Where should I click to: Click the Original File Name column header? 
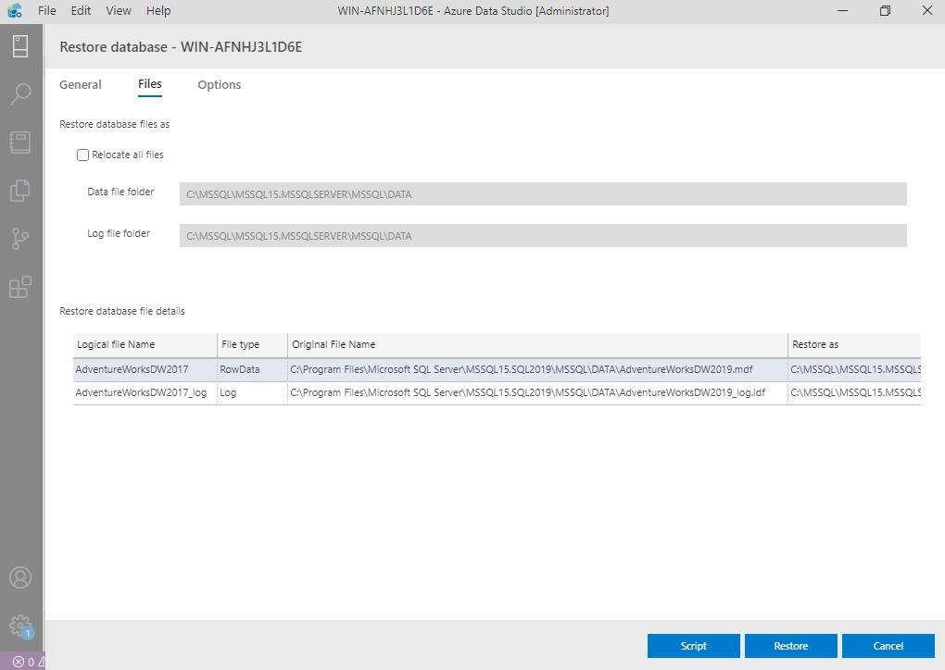[537, 345]
